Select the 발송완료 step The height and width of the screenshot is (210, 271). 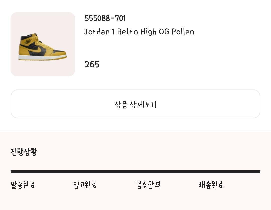tap(23, 185)
